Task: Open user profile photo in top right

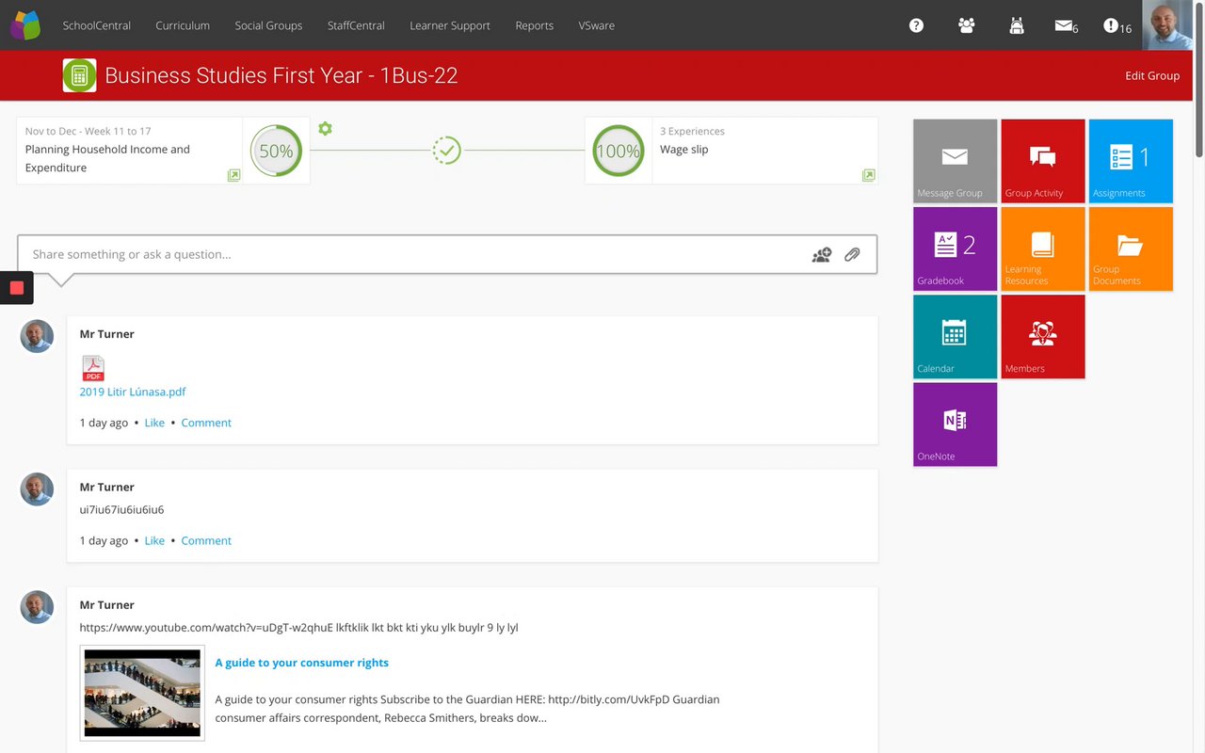Action: (1167, 24)
